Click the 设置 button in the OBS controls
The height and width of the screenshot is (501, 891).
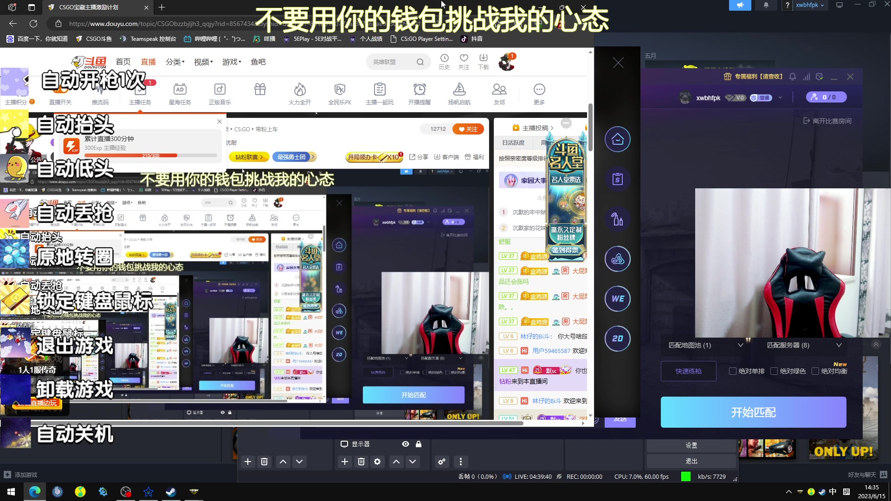coord(691,445)
